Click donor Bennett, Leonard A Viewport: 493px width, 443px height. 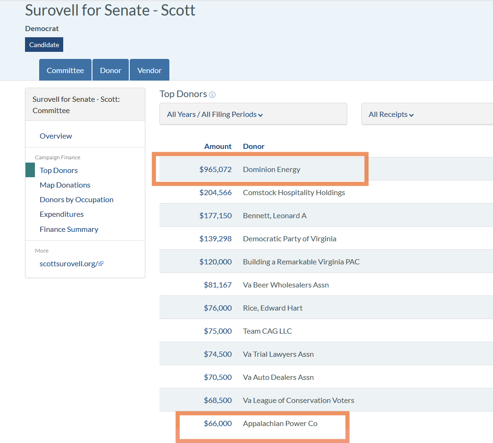click(x=275, y=215)
